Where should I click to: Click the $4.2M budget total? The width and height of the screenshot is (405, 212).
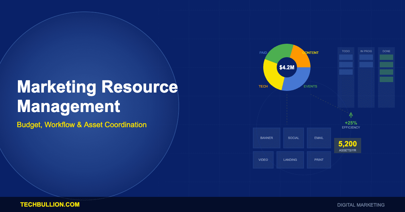pyautogui.click(x=287, y=67)
